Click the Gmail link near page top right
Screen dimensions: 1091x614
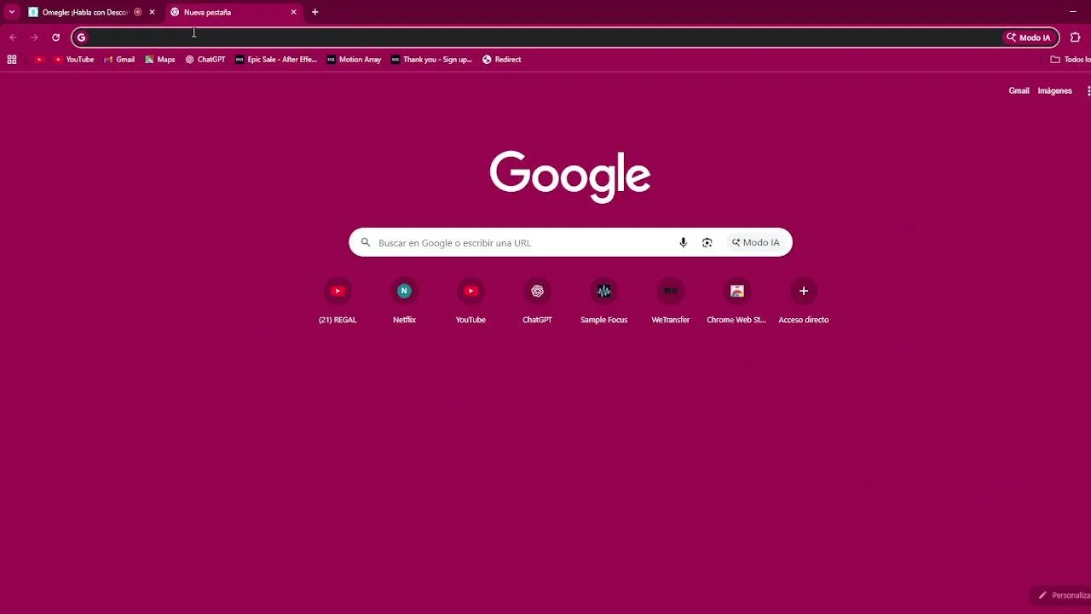tap(1019, 90)
